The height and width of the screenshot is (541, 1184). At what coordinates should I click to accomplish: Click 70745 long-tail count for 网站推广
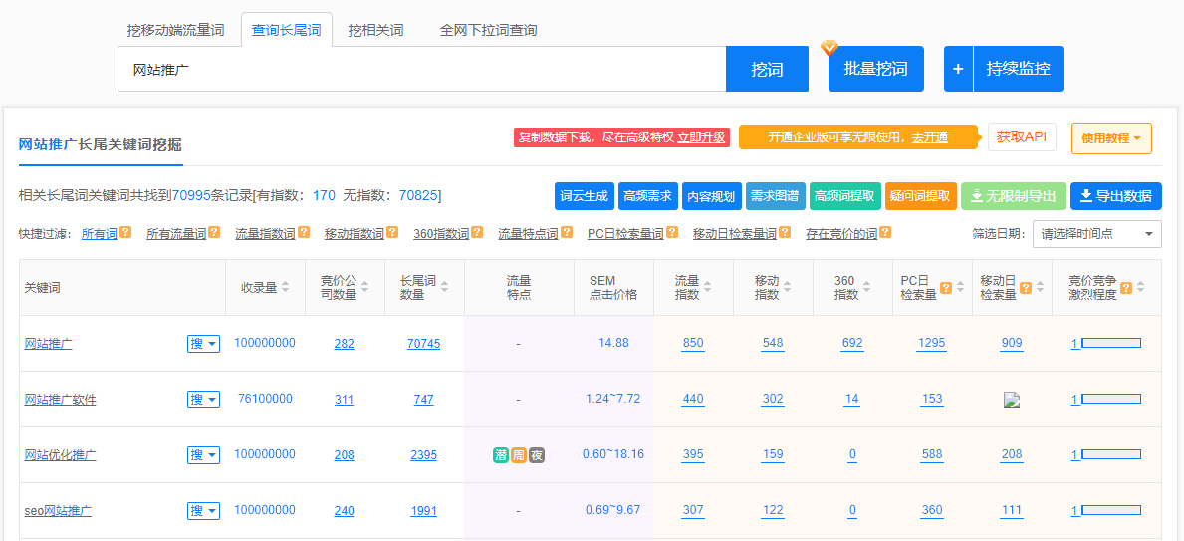click(x=423, y=344)
